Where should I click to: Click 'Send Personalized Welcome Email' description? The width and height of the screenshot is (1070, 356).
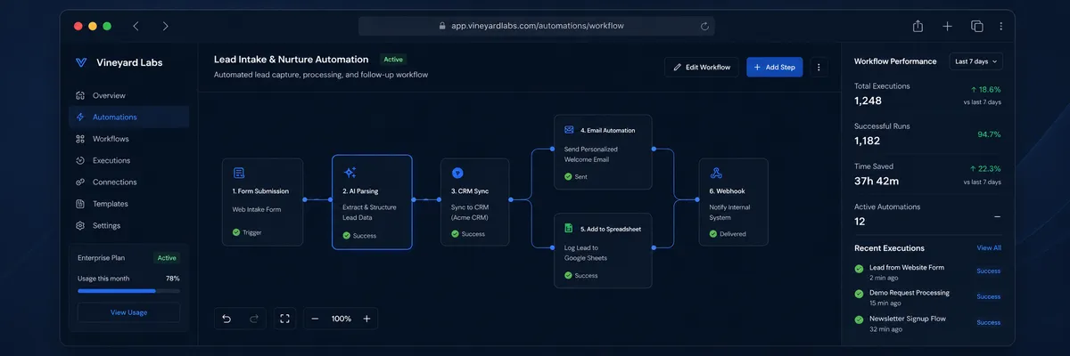tap(589, 154)
